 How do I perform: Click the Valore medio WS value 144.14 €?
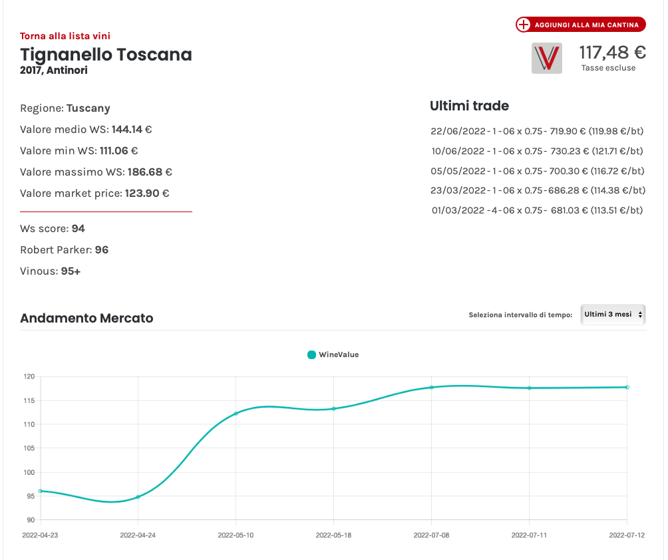(132, 130)
